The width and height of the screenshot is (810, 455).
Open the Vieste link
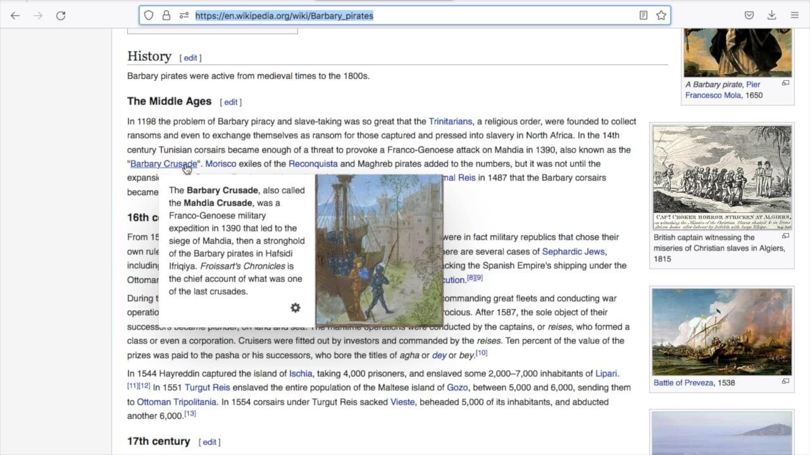pos(402,402)
